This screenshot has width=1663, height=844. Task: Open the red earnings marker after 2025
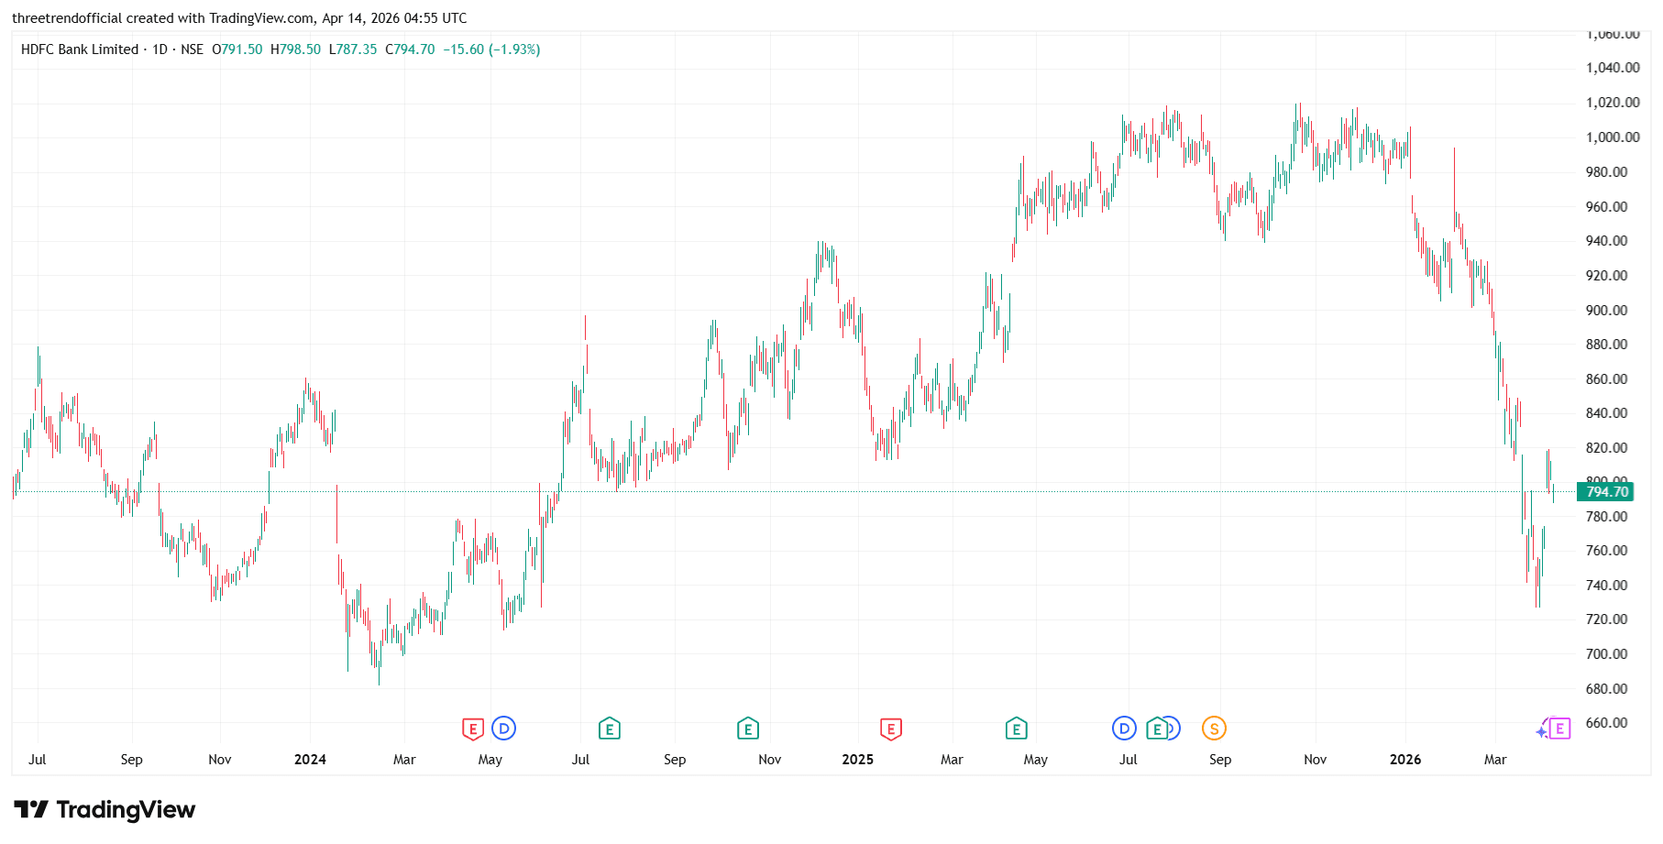click(x=890, y=729)
